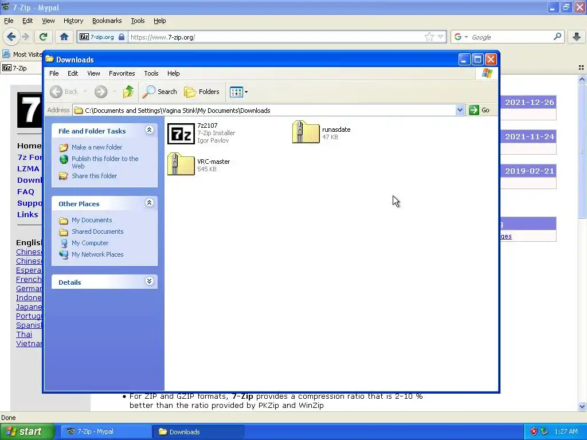Open the Links link on 7-Zip page
The width and height of the screenshot is (587, 440).
28,214
